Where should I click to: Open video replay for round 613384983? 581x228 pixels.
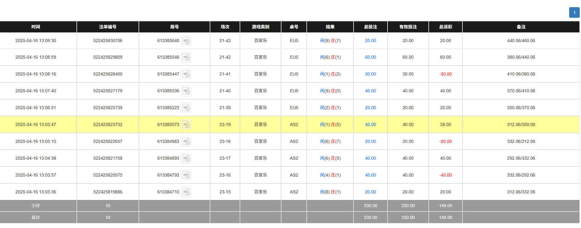pyautogui.click(x=186, y=141)
